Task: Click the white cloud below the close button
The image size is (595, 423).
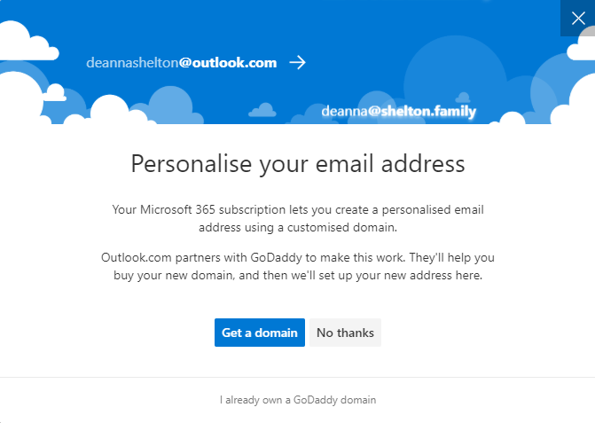Action: pyautogui.click(x=582, y=47)
